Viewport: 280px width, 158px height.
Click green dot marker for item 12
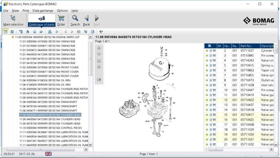pyautogui.click(x=207, y=100)
